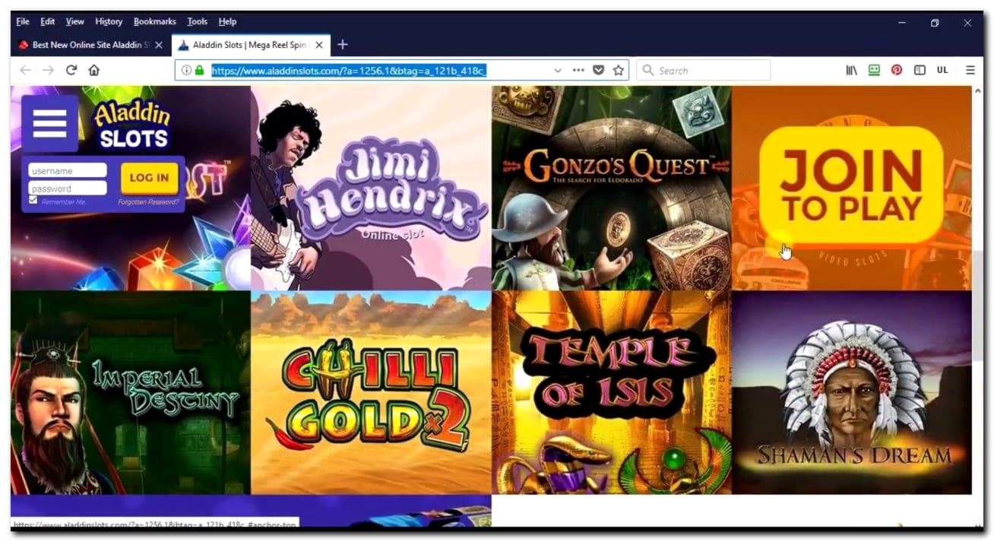Image resolution: width=994 pixels, height=542 pixels.
Task: Open the Temple of Isis game tile
Action: coord(611,392)
